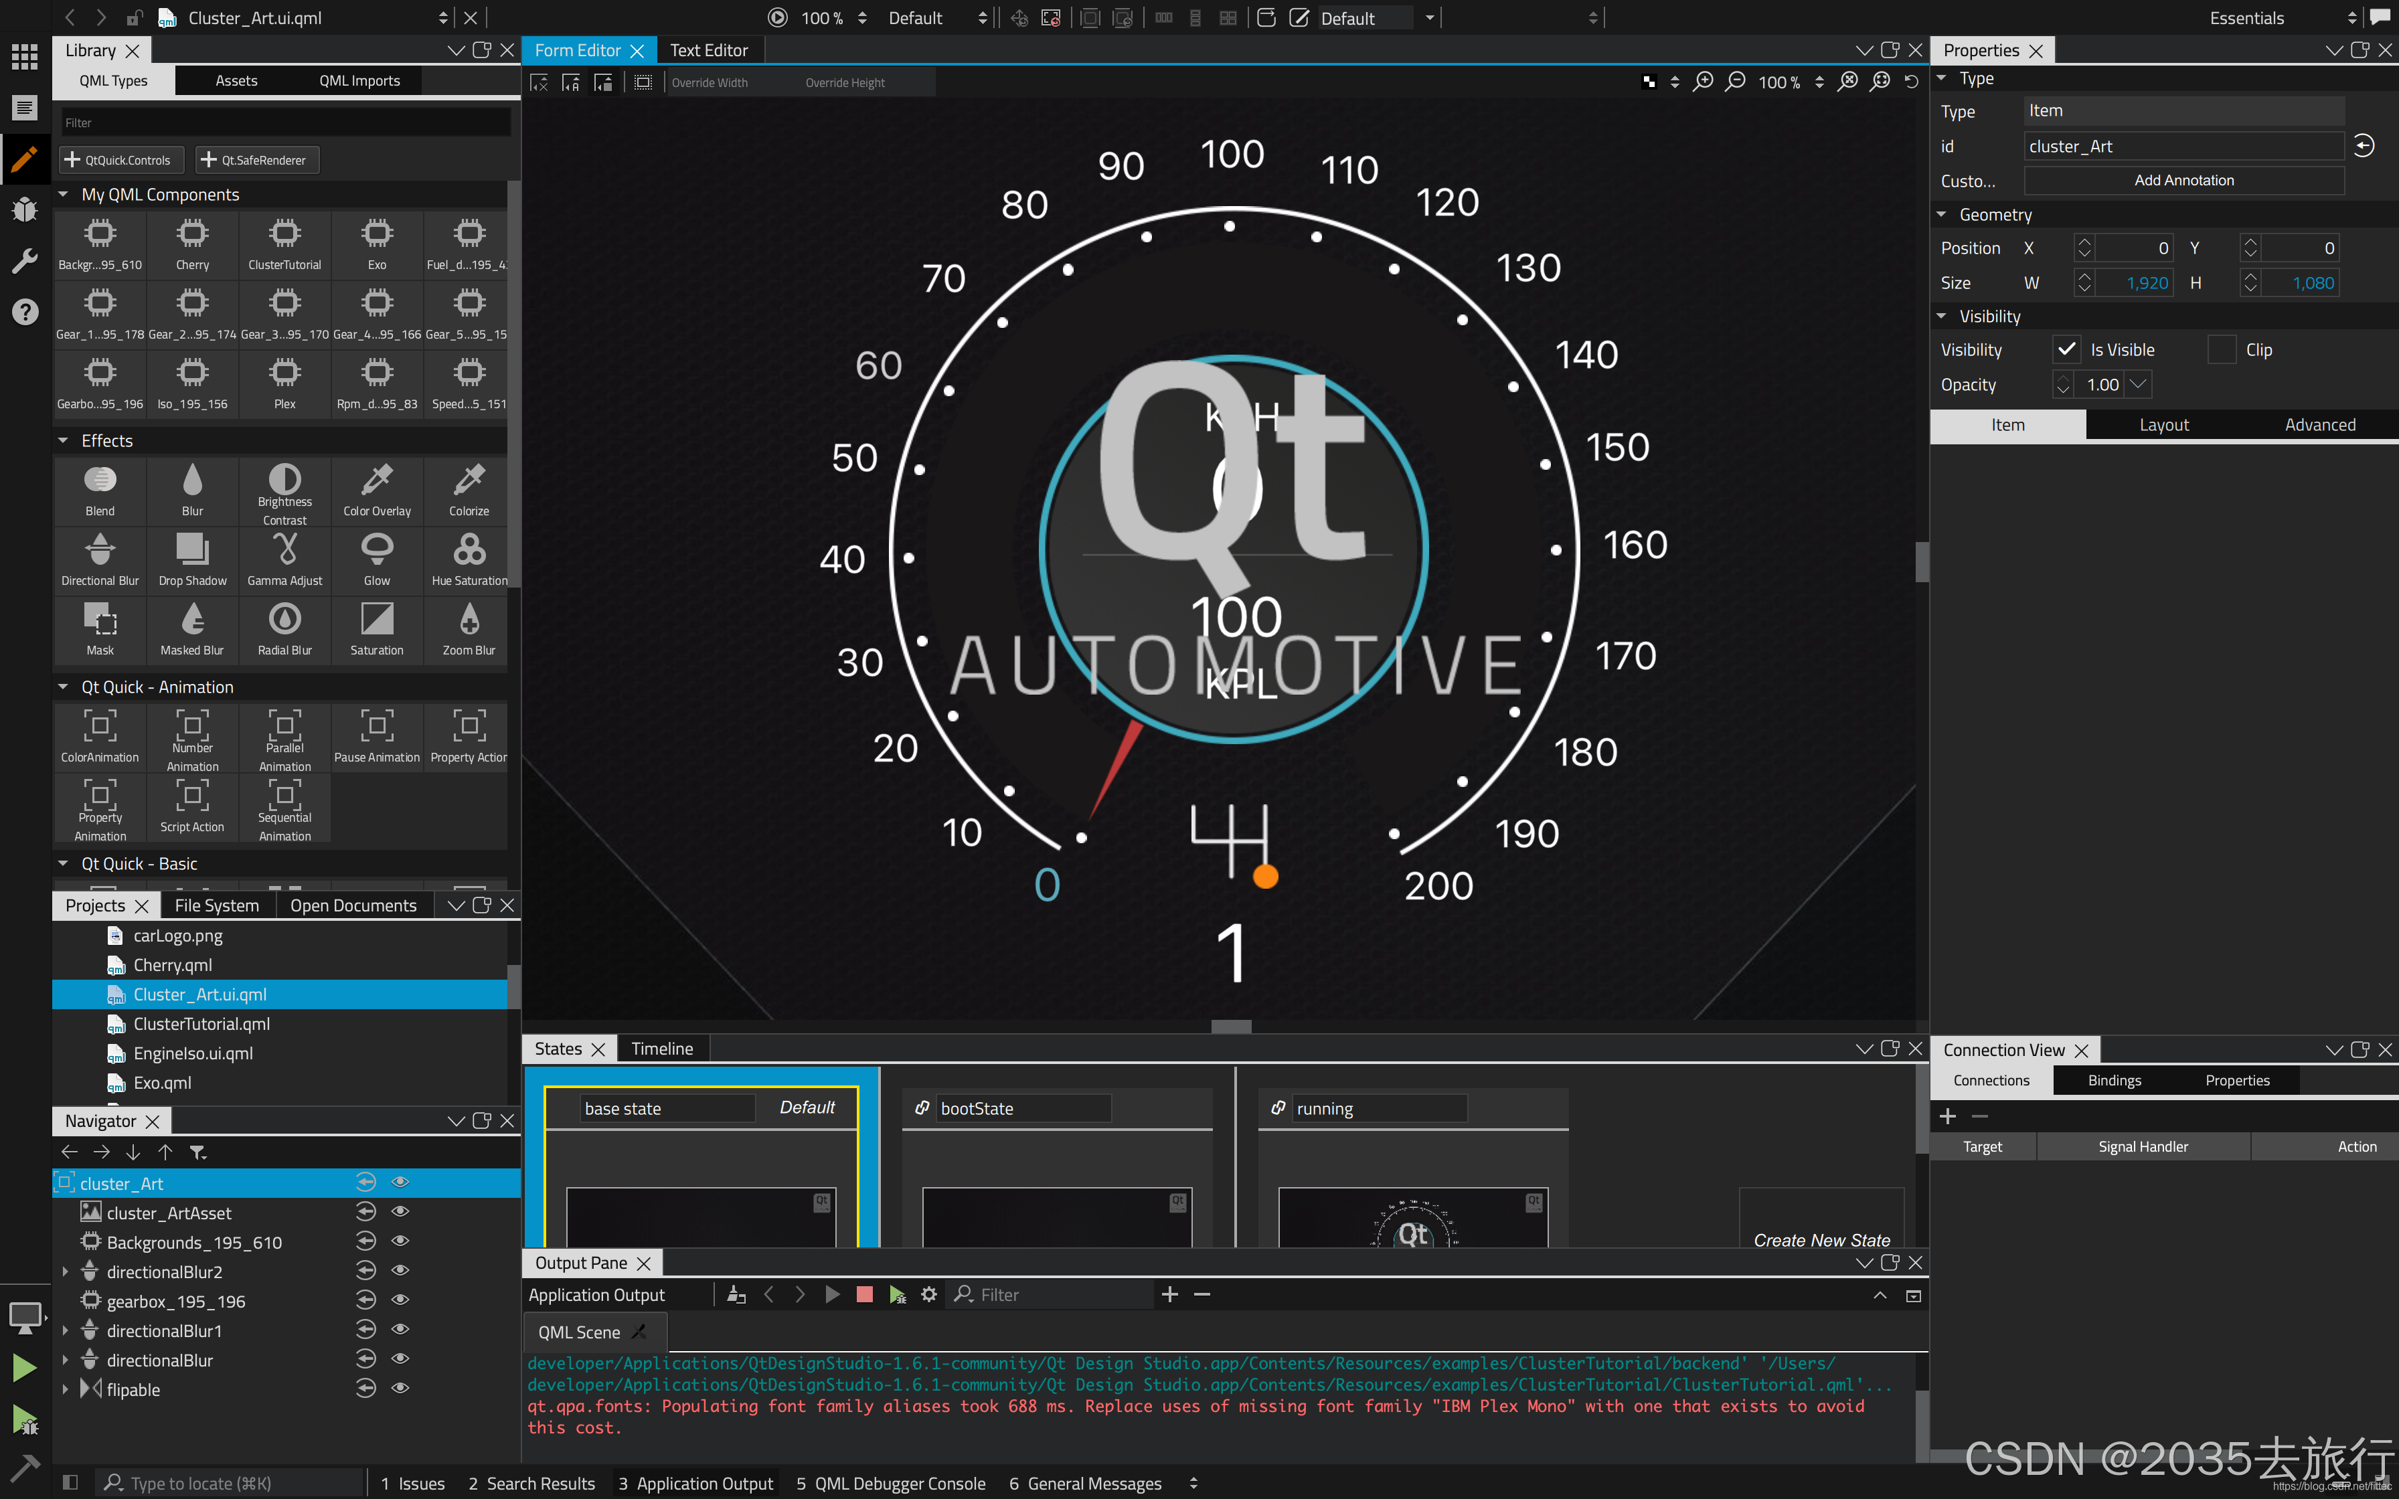The height and width of the screenshot is (1499, 2399).
Task: Select the Gamma Adjust effect
Action: tap(284, 560)
